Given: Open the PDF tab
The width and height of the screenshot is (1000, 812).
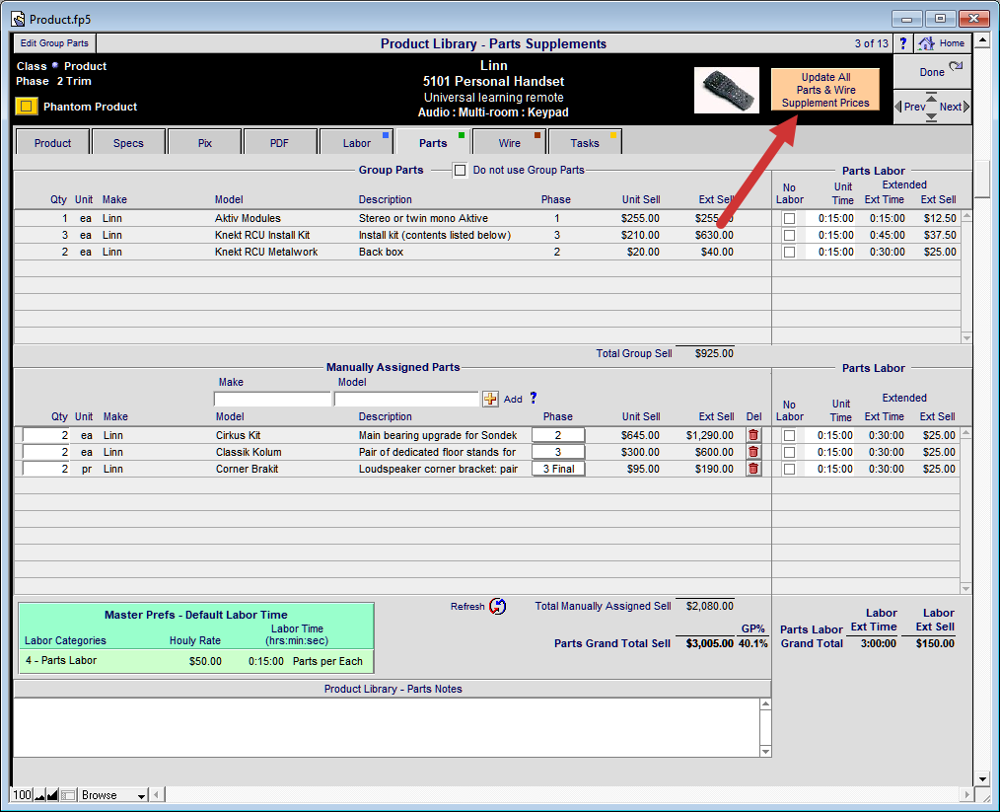Looking at the screenshot, I should click(279, 142).
